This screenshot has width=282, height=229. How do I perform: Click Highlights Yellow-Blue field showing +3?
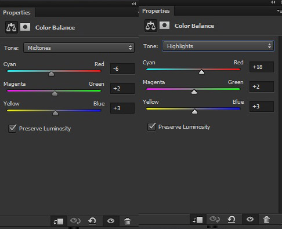click(x=262, y=107)
